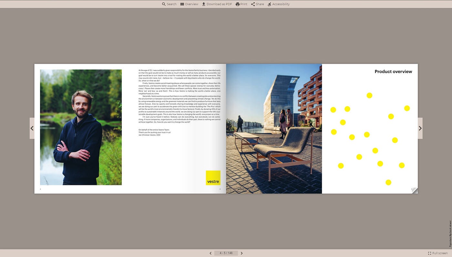Click the Print printer icon

click(x=238, y=4)
